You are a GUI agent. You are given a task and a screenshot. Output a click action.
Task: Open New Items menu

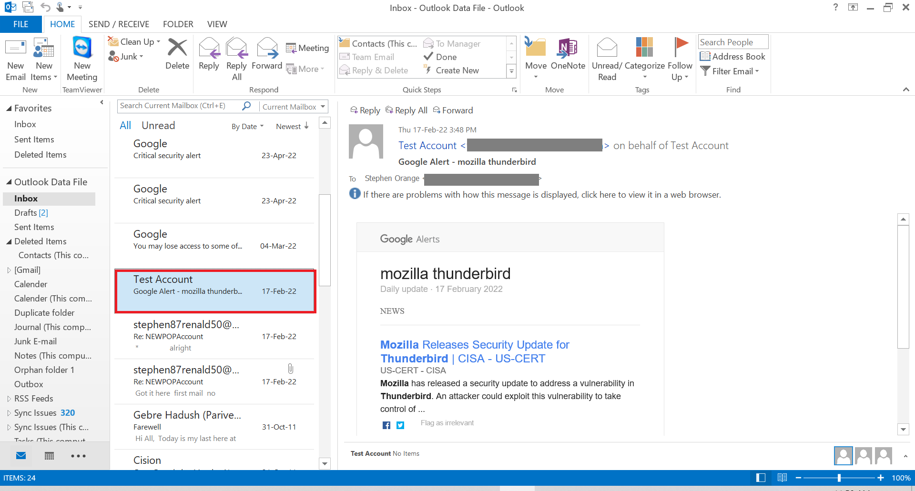pyautogui.click(x=44, y=60)
